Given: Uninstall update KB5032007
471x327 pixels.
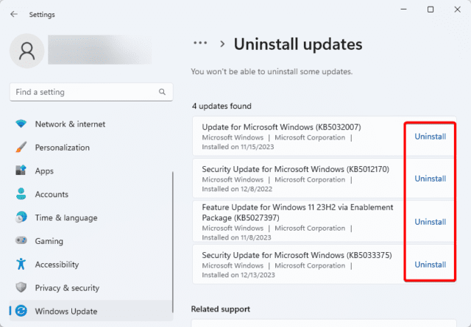Looking at the screenshot, I should 430,137.
